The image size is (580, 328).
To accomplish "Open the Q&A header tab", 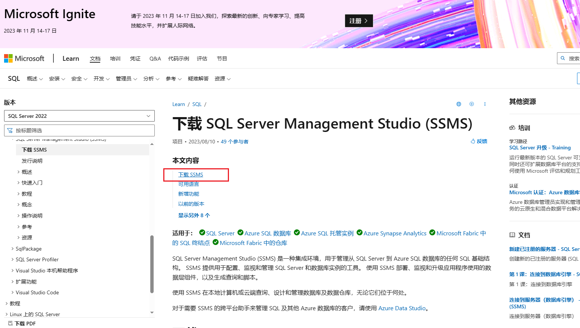I will click(x=155, y=59).
